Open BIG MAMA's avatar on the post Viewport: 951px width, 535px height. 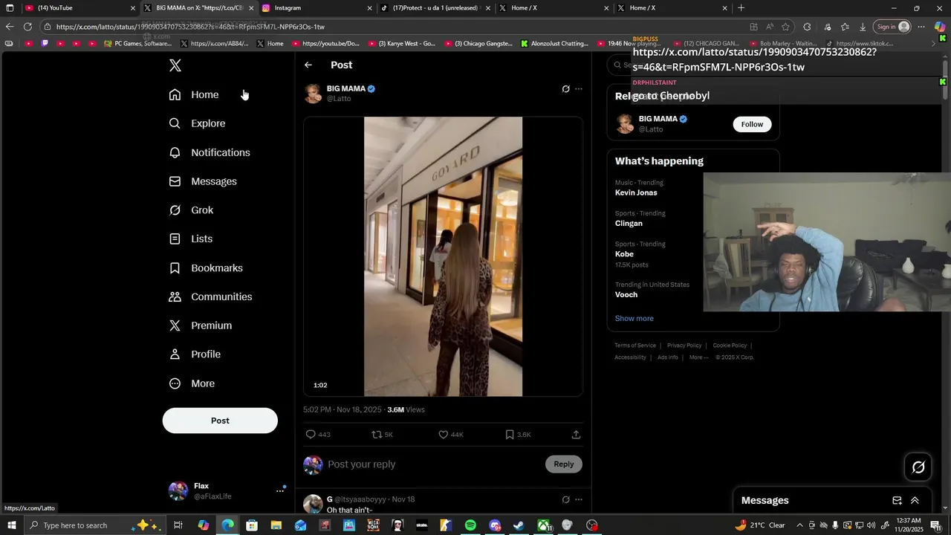click(x=313, y=94)
